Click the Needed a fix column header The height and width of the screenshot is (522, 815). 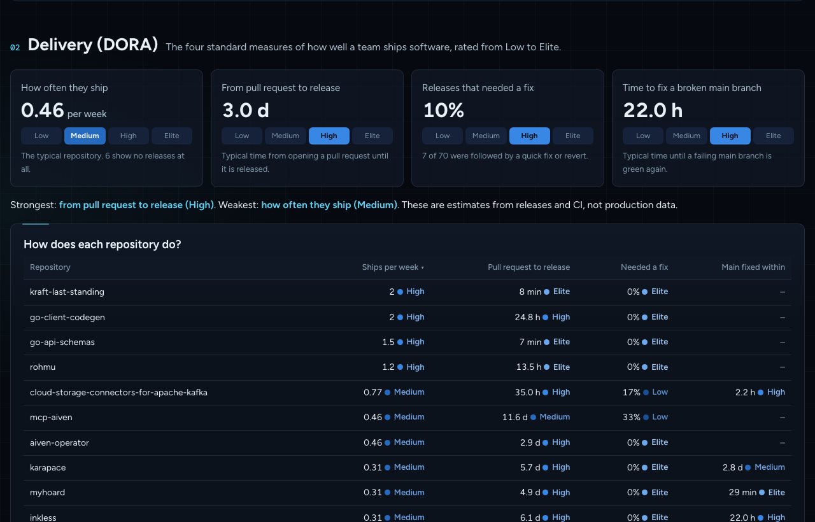tap(644, 267)
